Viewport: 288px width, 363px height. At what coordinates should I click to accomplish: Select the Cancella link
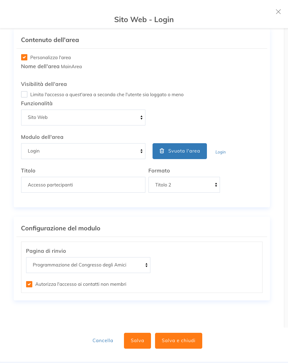pos(103,341)
